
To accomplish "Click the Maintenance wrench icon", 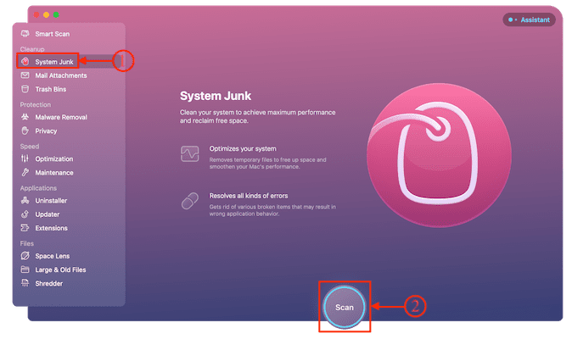I will pos(25,172).
